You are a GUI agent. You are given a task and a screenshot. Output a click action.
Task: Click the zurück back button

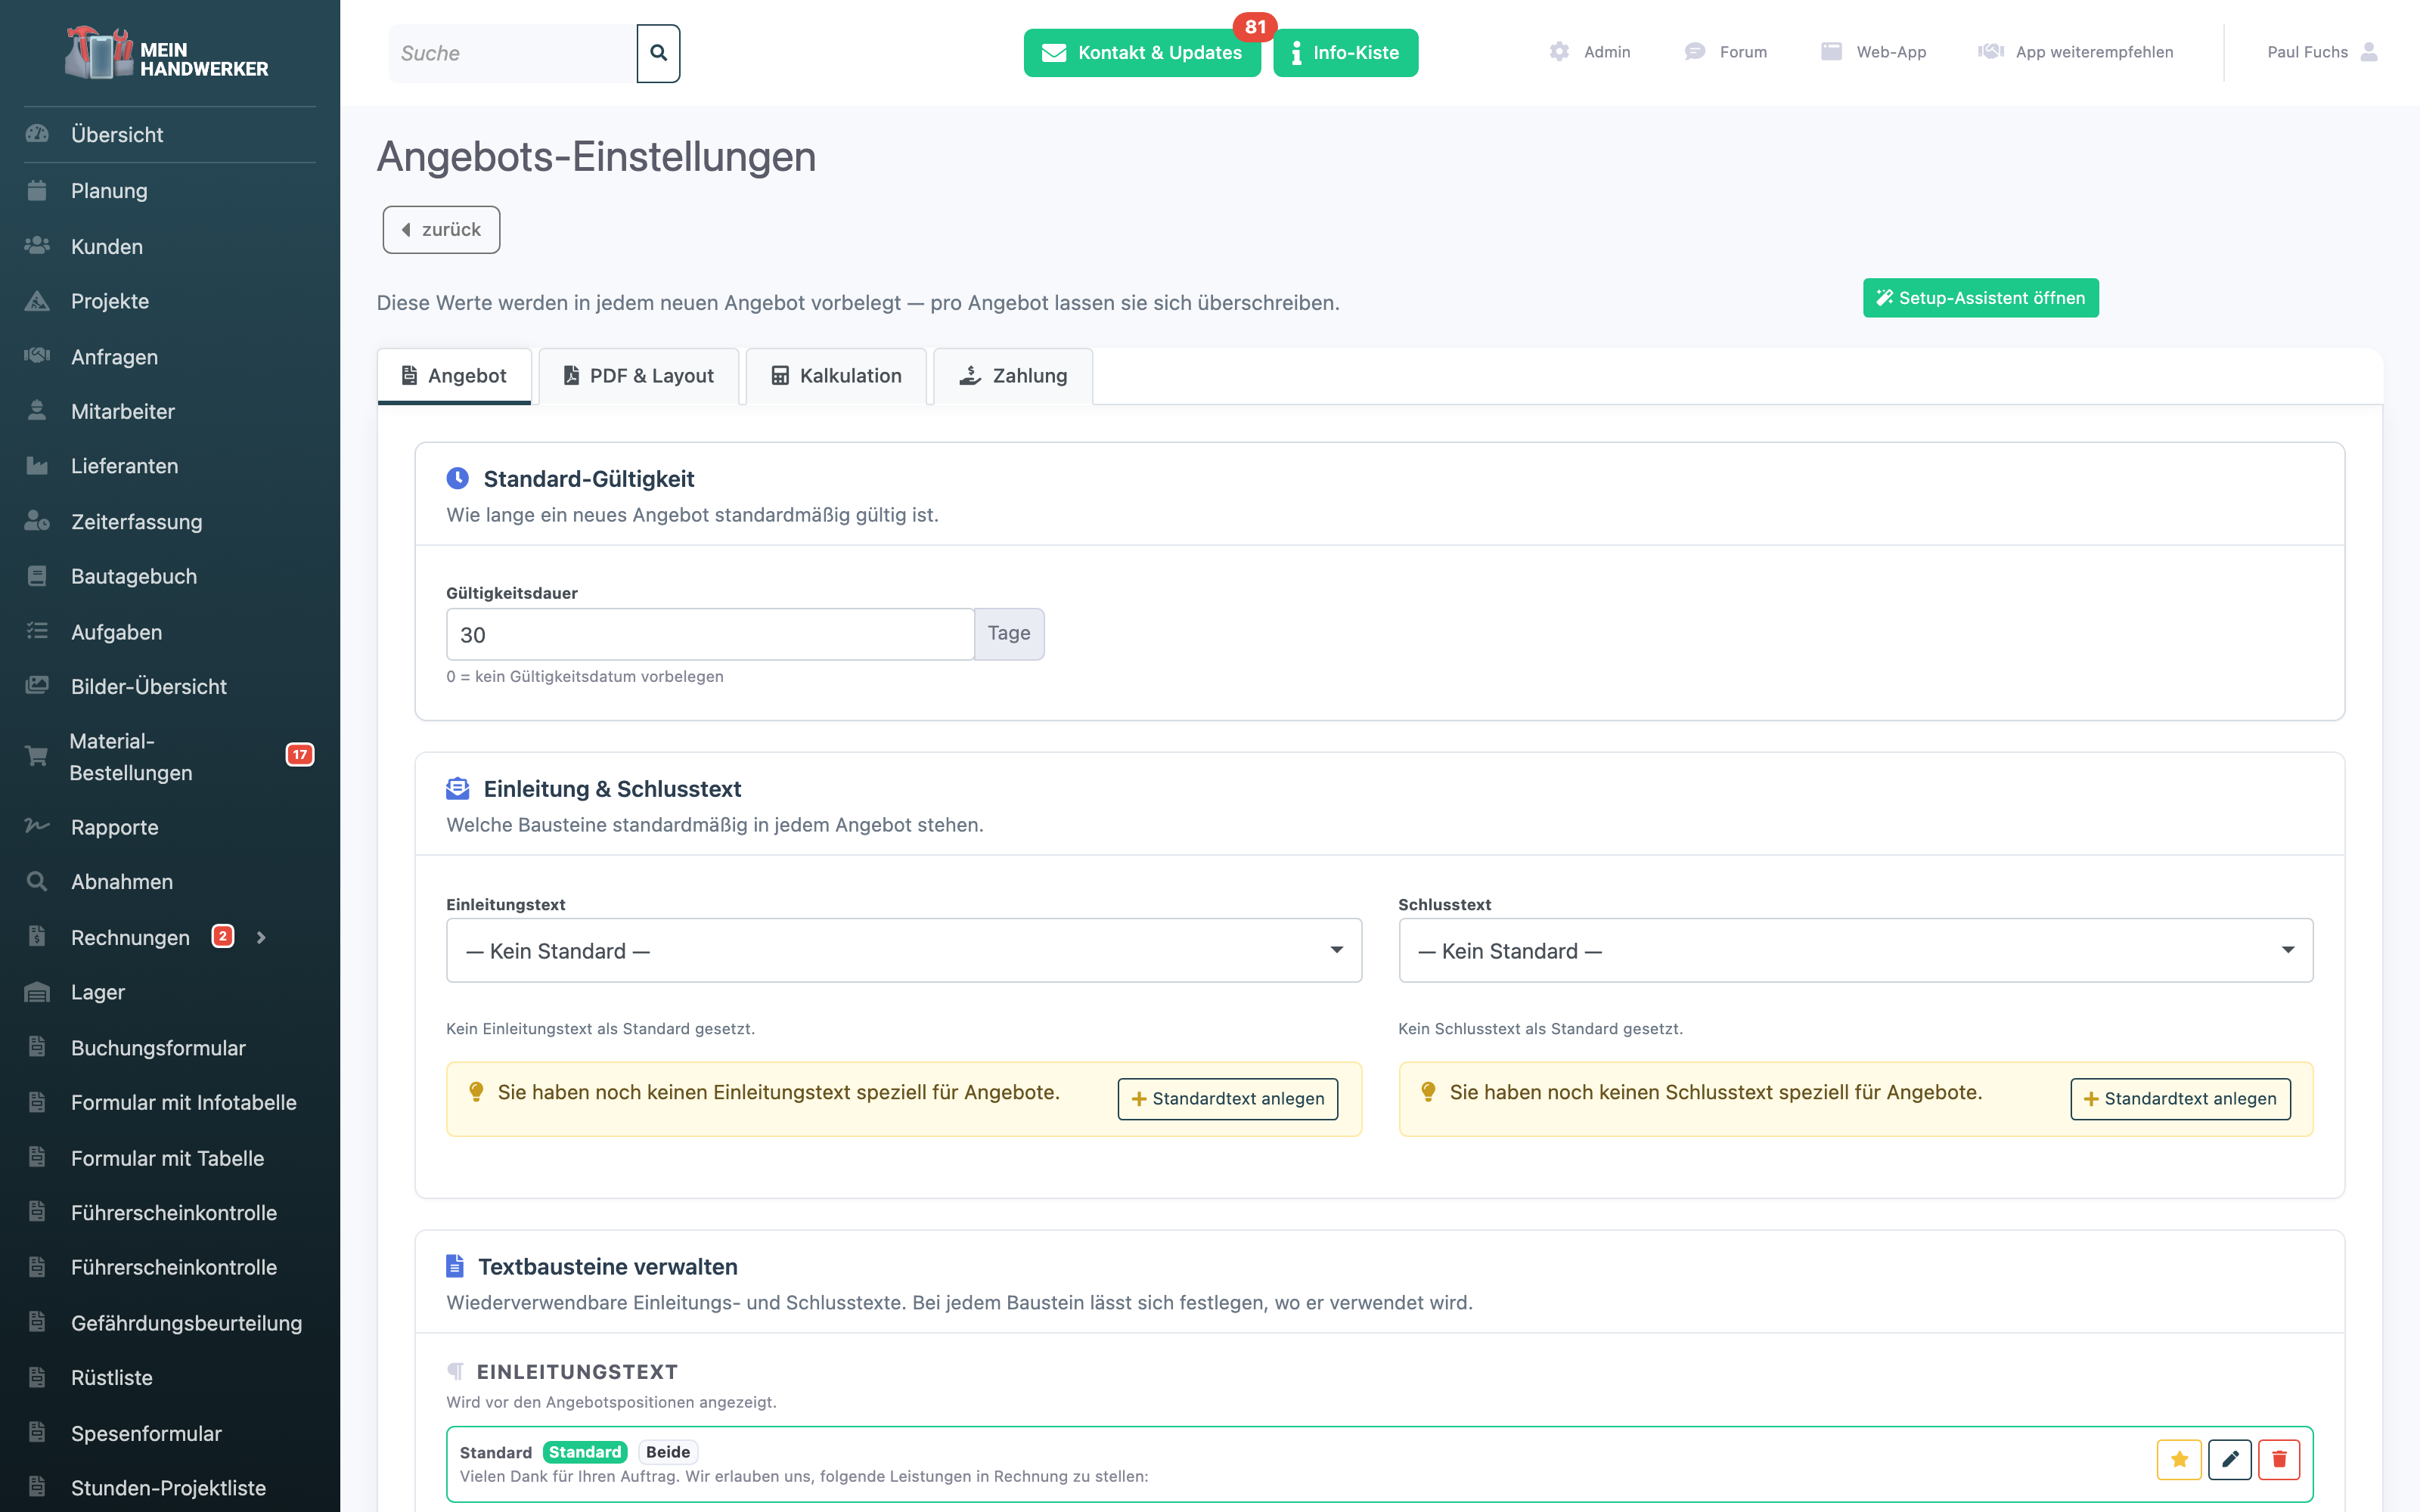click(x=441, y=230)
